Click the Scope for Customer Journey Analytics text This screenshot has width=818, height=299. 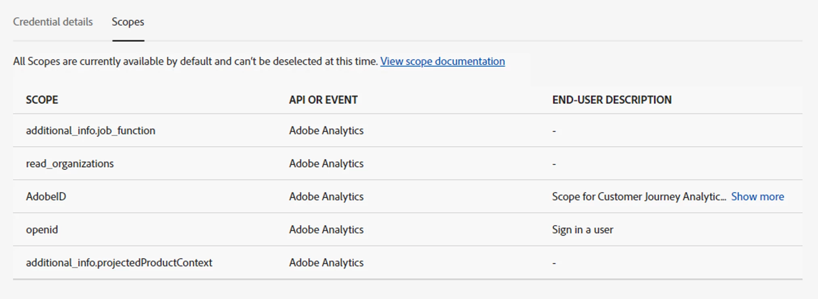click(x=638, y=197)
